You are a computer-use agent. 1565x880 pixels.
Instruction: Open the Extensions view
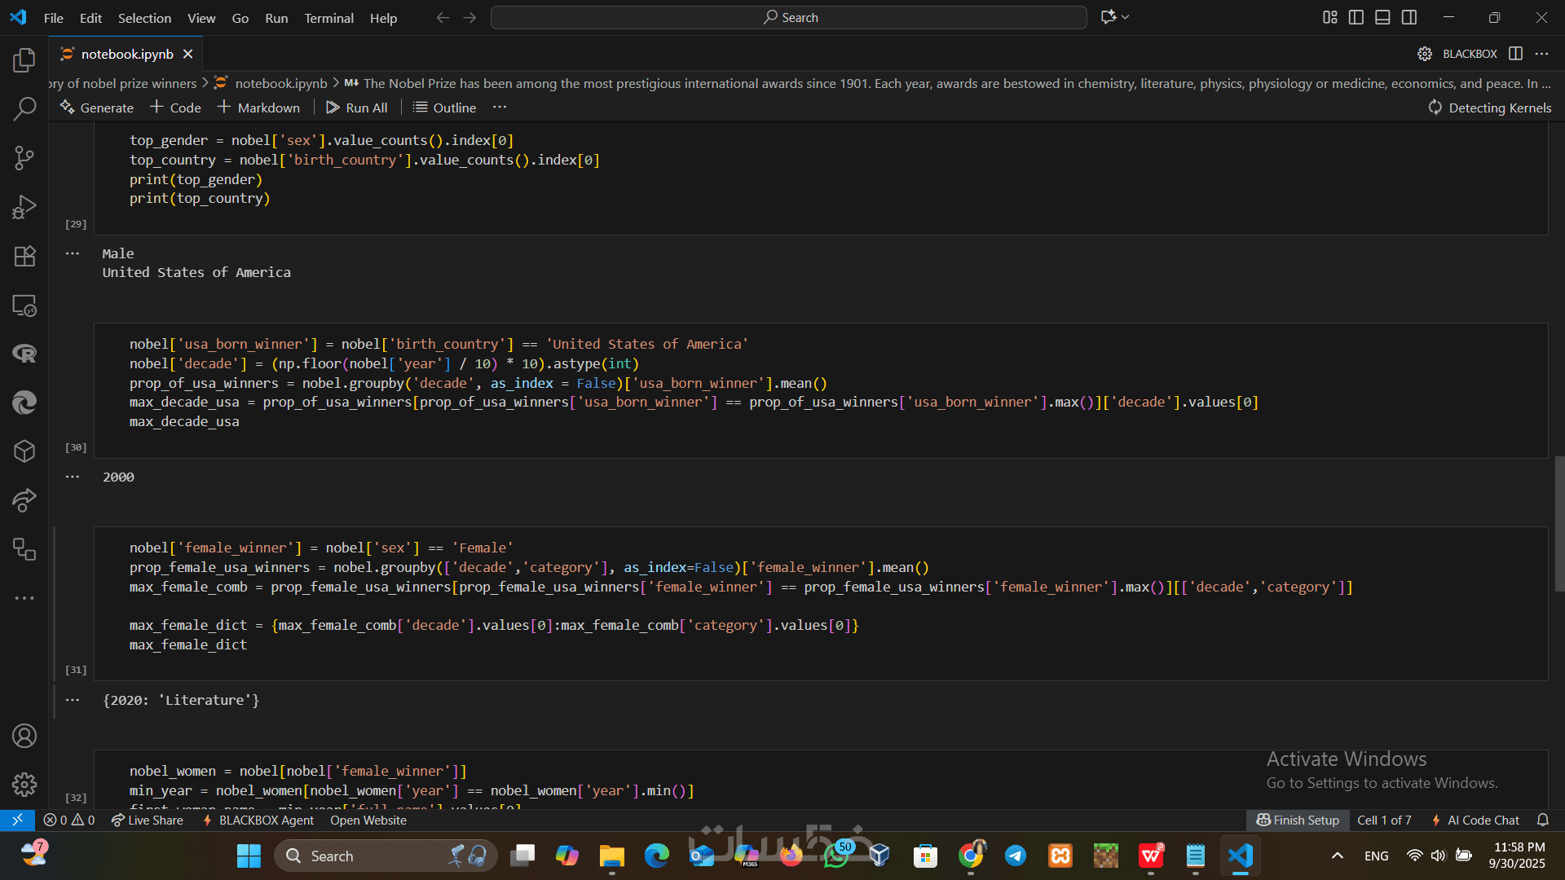(x=24, y=256)
